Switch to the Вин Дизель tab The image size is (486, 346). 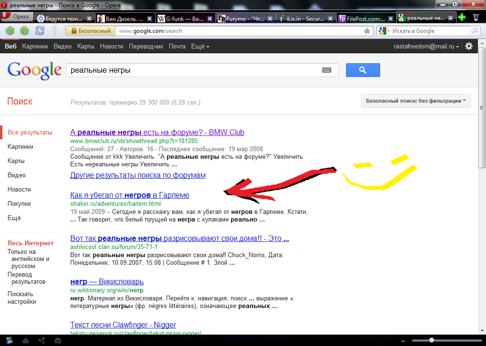[x=124, y=19]
